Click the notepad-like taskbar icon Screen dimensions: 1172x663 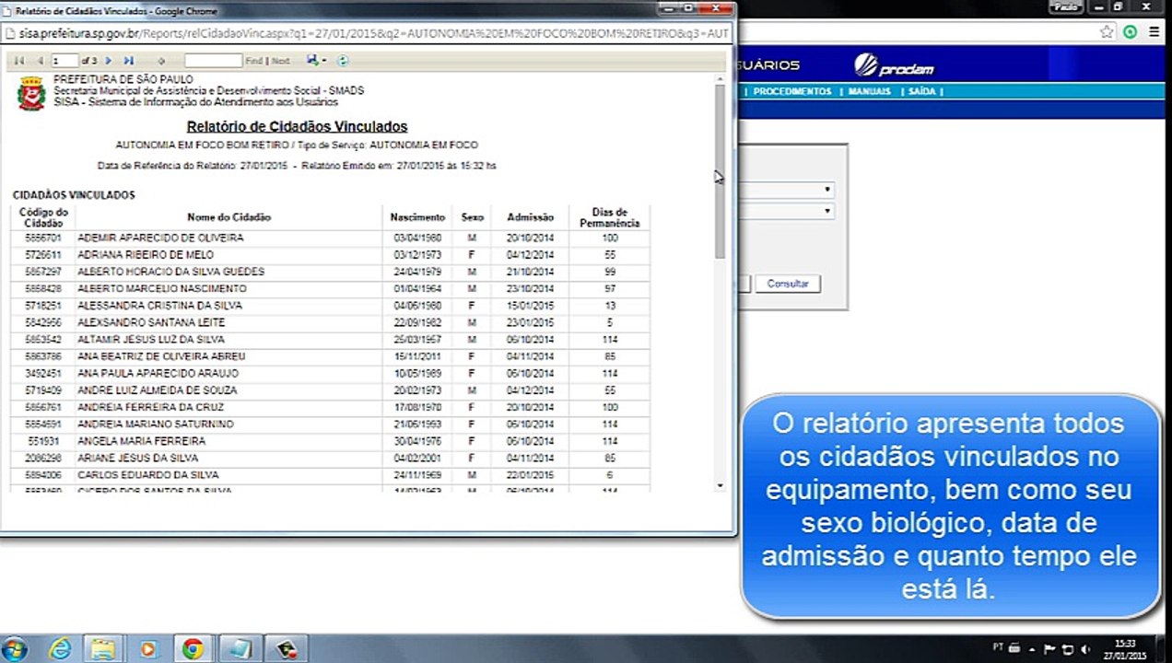240,648
